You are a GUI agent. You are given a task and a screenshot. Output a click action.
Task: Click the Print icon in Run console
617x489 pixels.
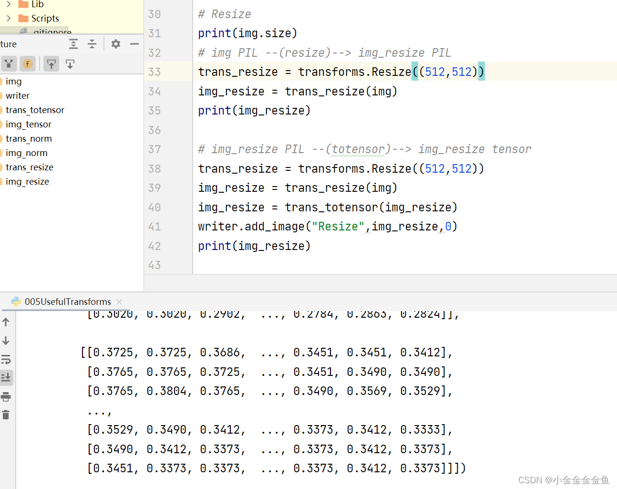click(x=6, y=396)
